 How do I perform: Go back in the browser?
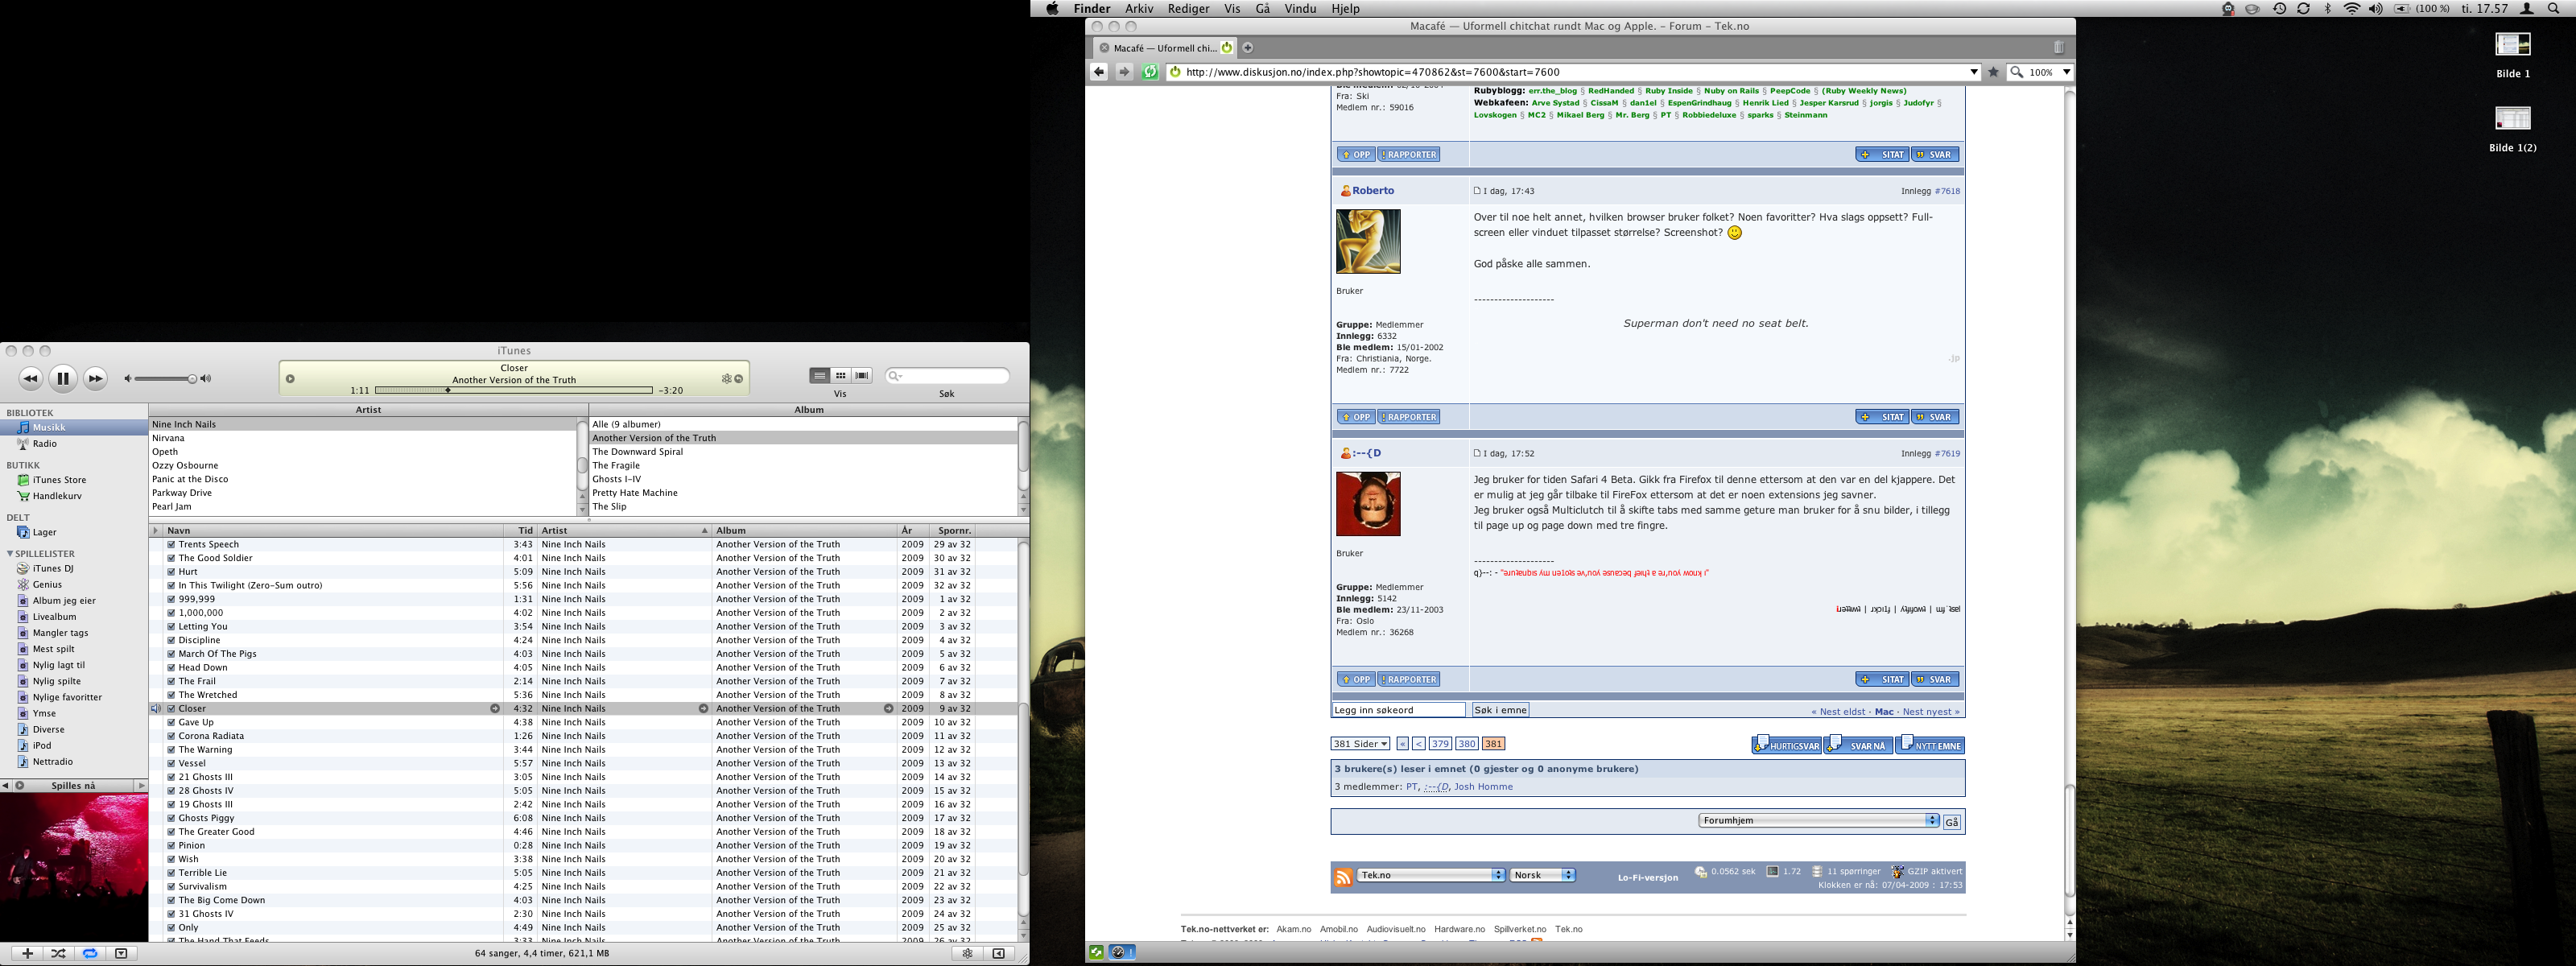click(1099, 72)
